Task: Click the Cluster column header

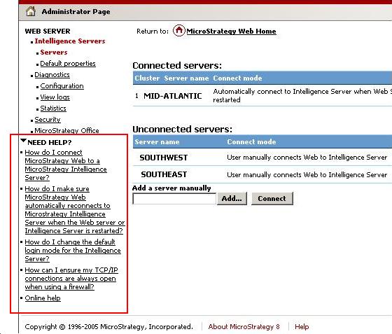Action: [147, 78]
